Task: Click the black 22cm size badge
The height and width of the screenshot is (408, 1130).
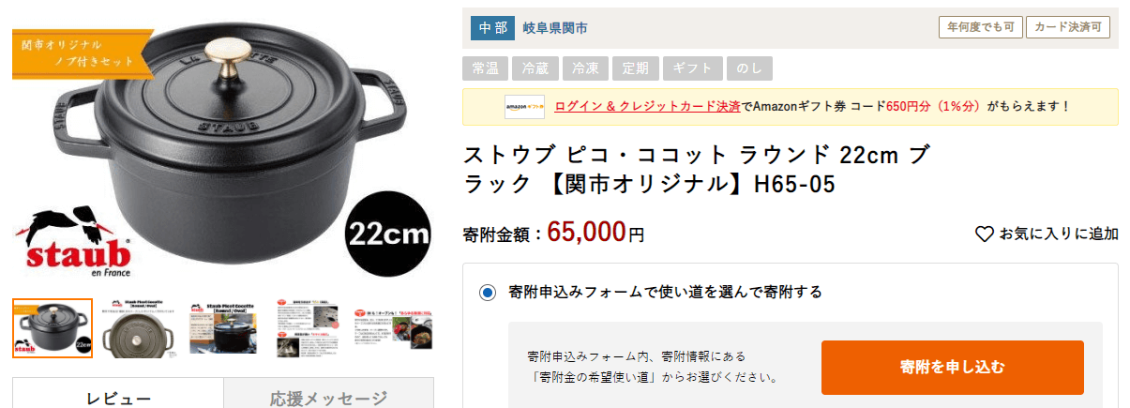Action: point(389,234)
